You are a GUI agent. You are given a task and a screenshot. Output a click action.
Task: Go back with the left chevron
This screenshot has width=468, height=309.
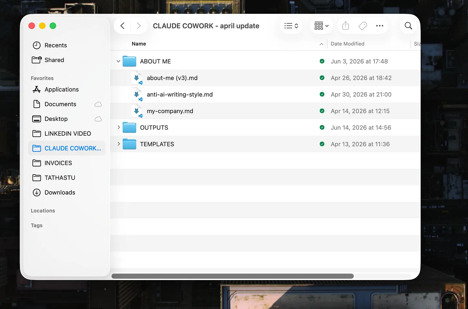point(122,26)
